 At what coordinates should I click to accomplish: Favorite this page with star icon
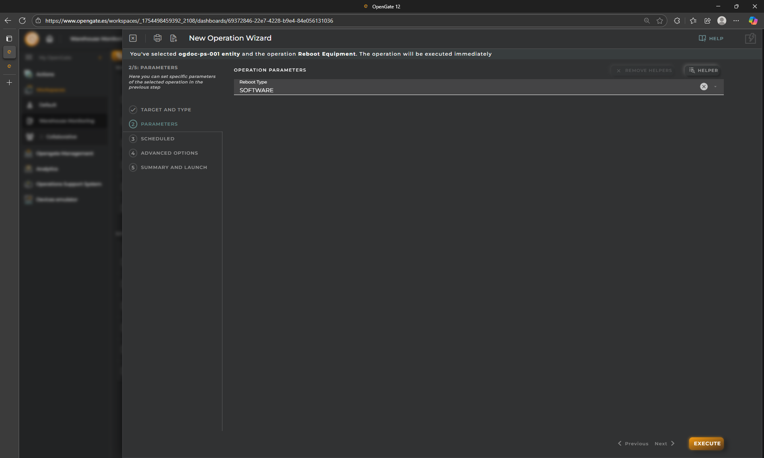click(660, 21)
